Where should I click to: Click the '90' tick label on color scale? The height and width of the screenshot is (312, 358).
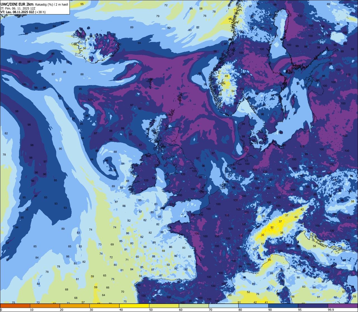(x=270, y=310)
